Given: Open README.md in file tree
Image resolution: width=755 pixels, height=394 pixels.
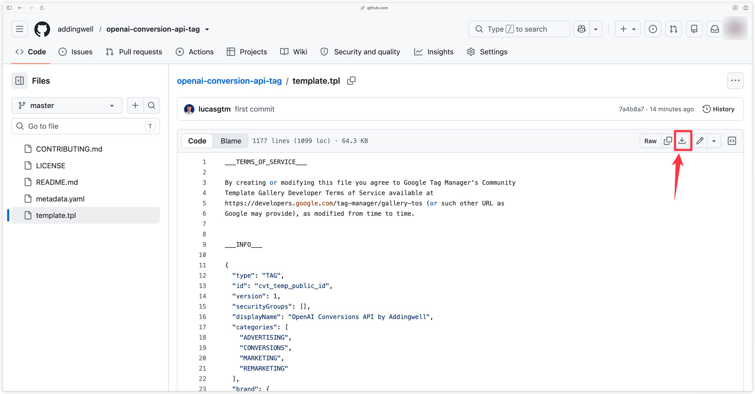Looking at the screenshot, I should tap(86, 182).
